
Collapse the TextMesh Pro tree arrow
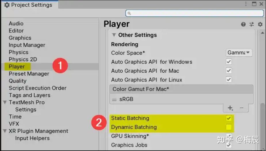(x=5, y=102)
